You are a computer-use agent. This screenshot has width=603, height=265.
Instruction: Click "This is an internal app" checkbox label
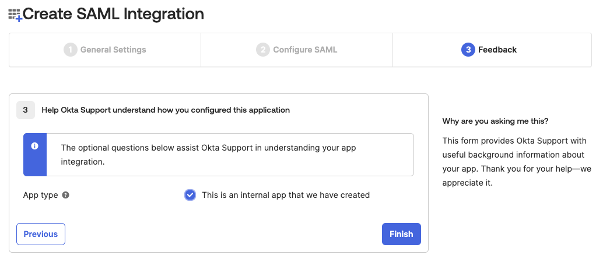click(286, 195)
